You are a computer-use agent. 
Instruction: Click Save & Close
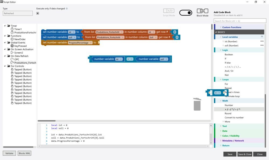click(x=245, y=154)
